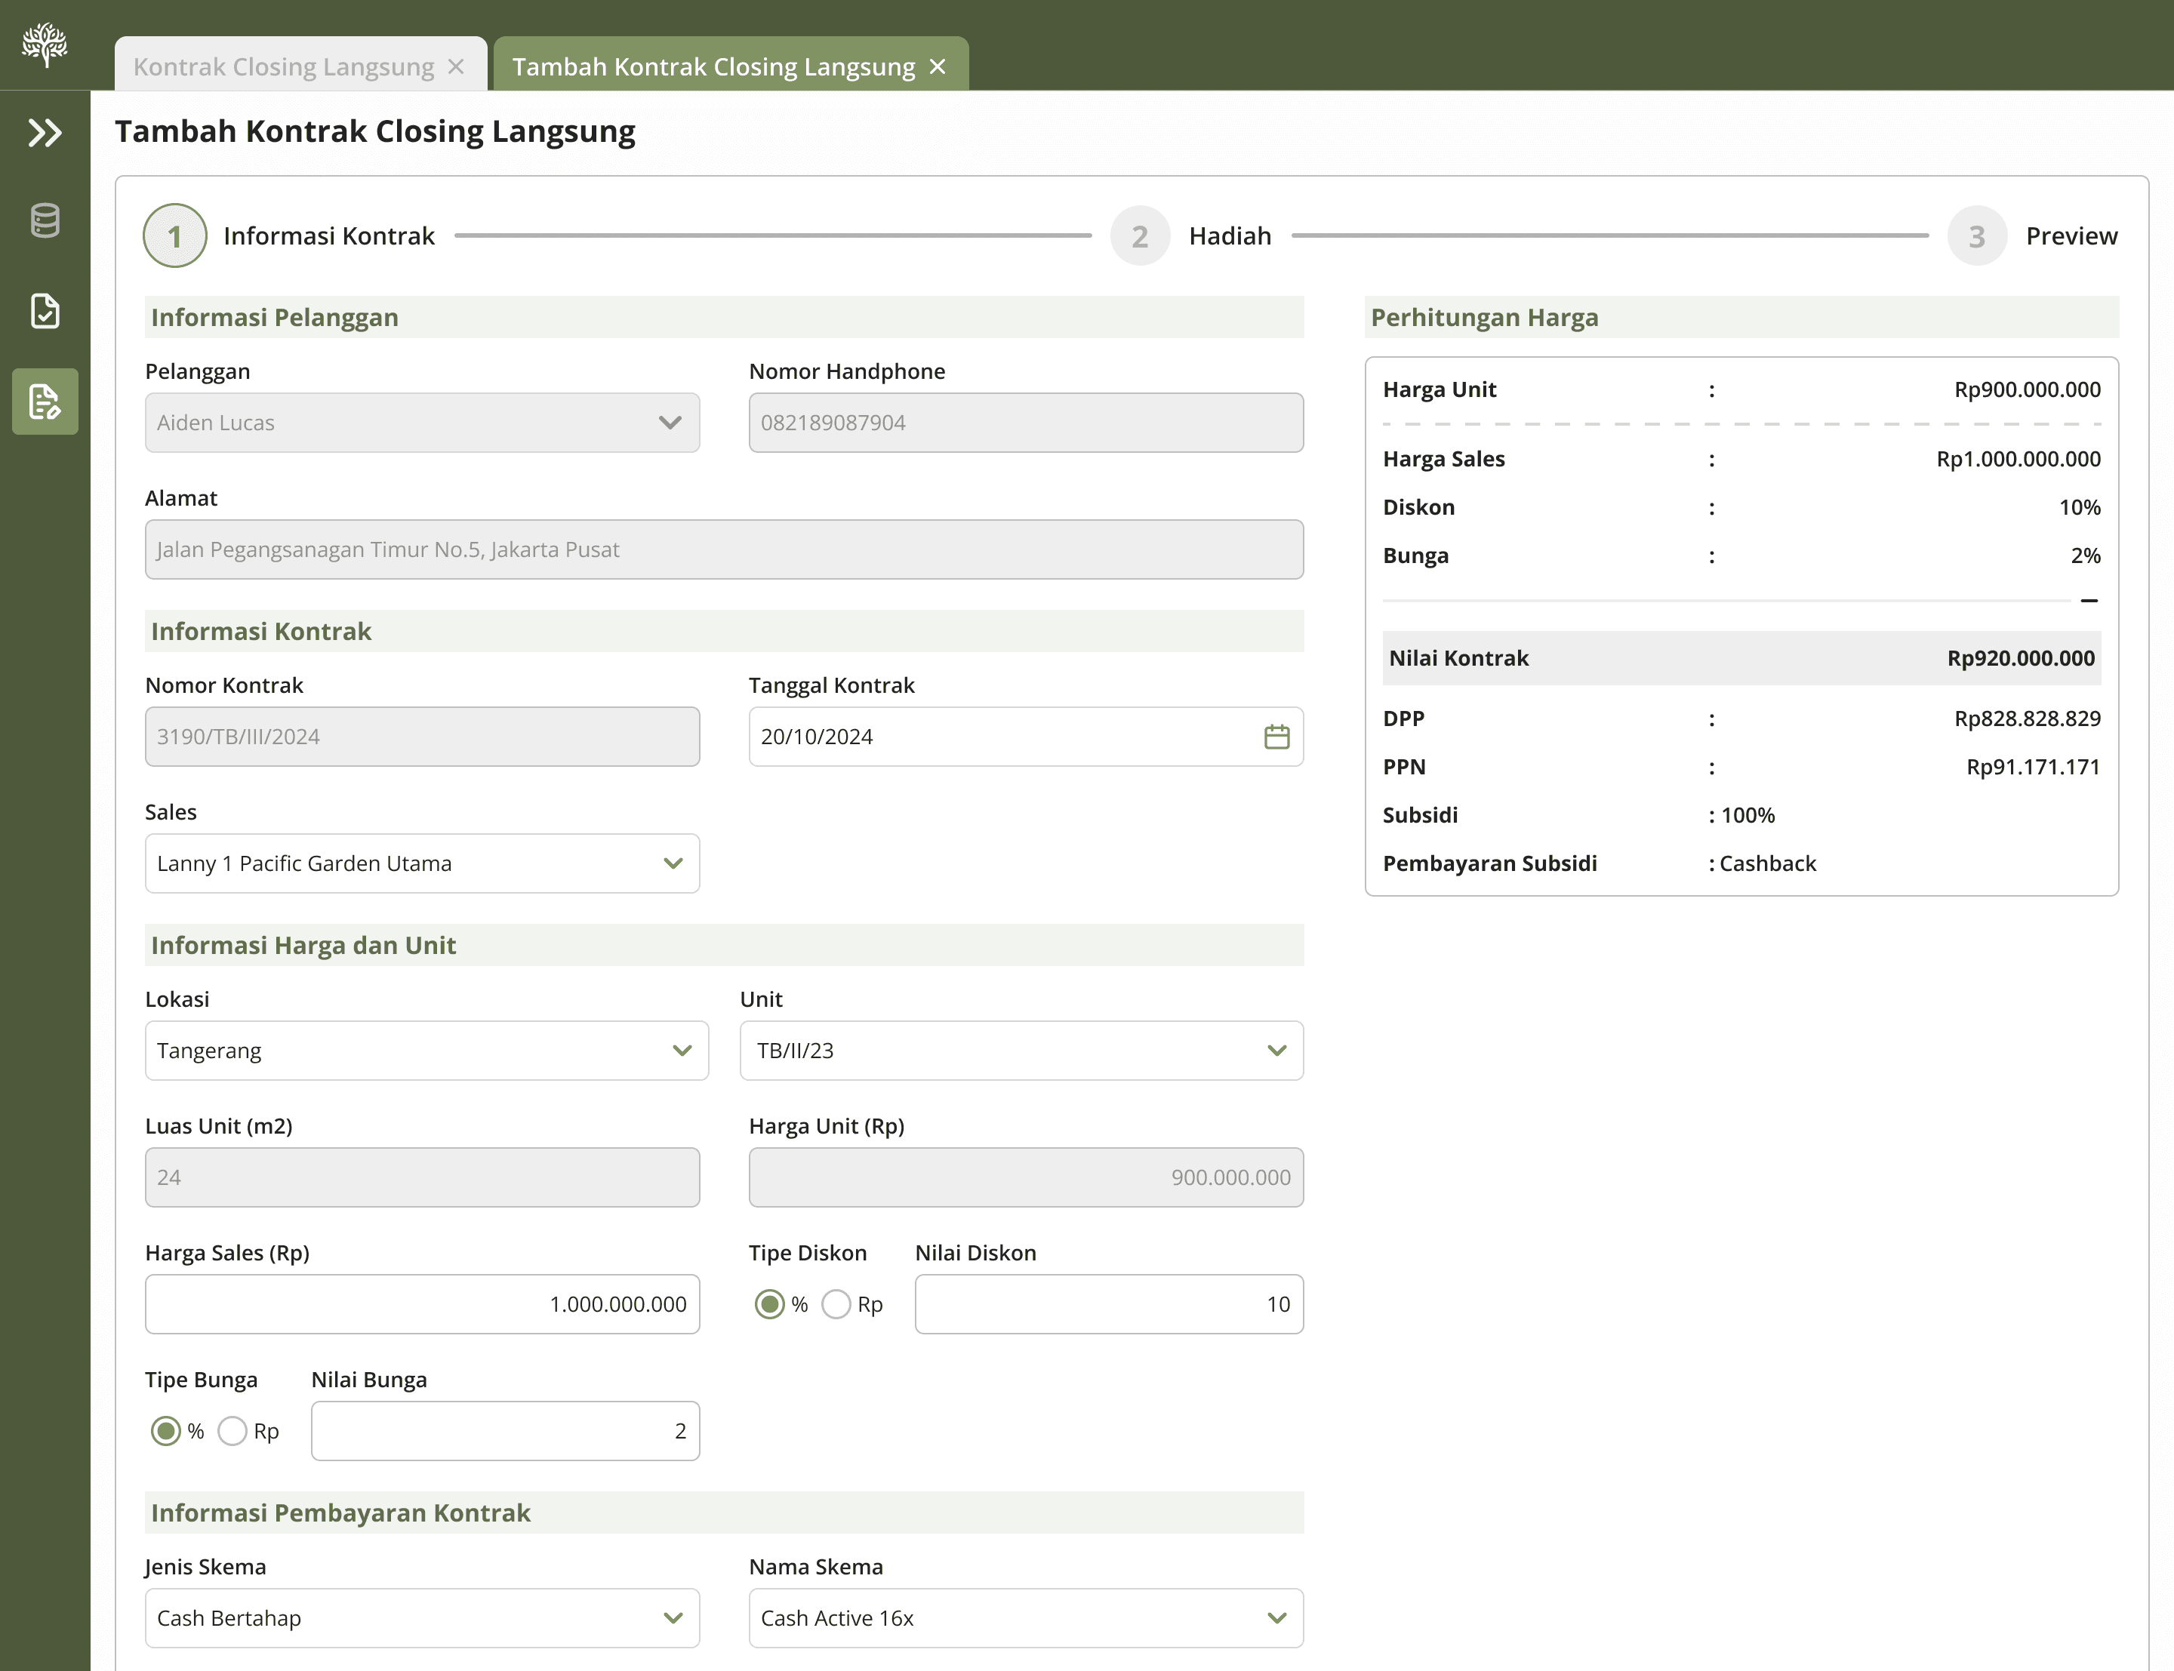This screenshot has height=1671, width=2174.
Task: Select percent option for Tipe Diskon
Action: point(770,1304)
